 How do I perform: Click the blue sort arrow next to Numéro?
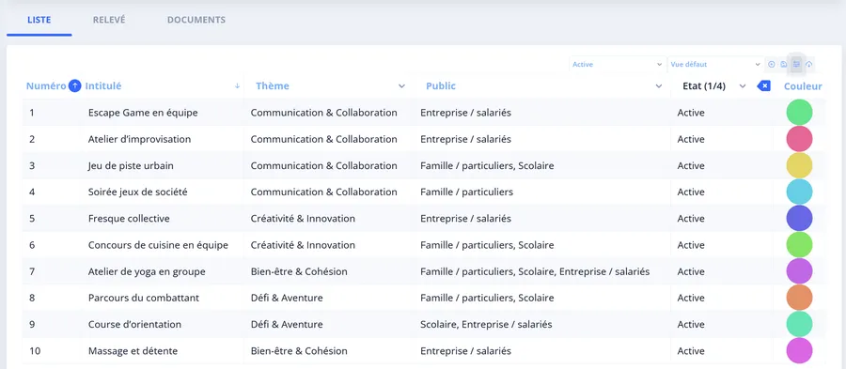point(74,85)
